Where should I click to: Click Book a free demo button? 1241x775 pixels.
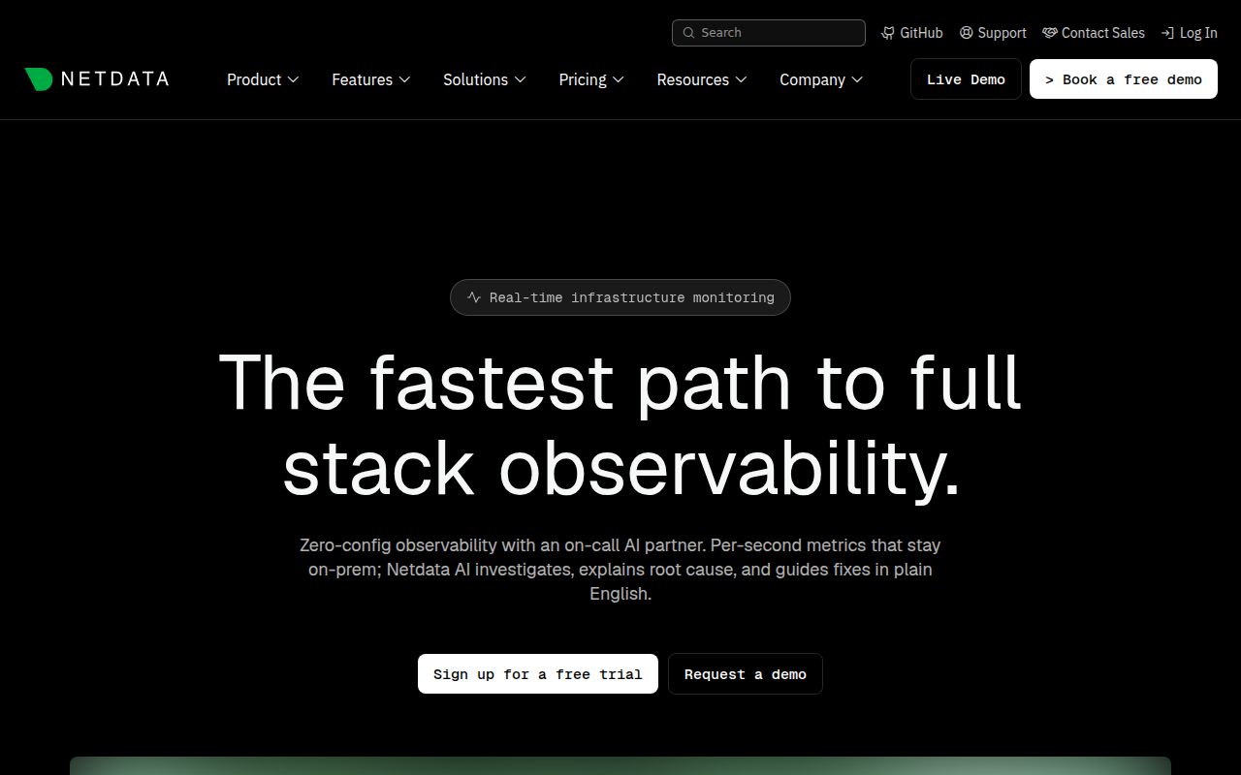[1124, 79]
